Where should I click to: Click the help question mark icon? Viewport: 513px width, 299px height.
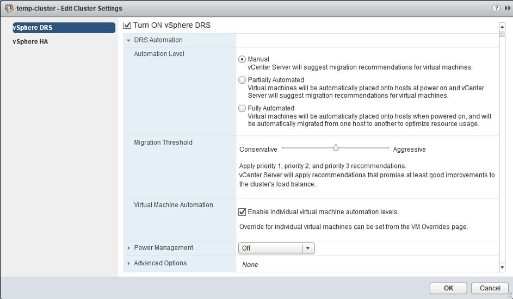496,8
